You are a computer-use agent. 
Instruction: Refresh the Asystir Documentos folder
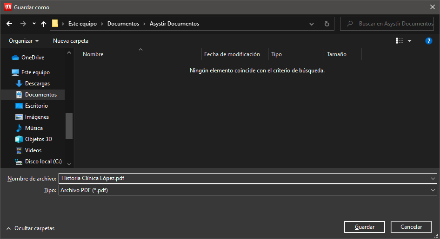tap(327, 24)
